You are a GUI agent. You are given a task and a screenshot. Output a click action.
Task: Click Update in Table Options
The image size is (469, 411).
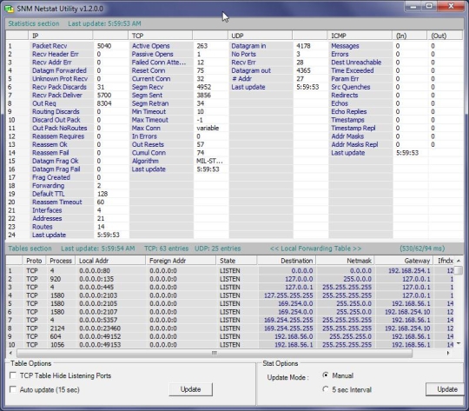(190, 389)
